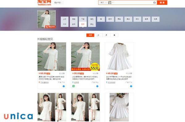185x122 pixels.
Task: Click the blue chat icon in ¥49.00 card
Action: click(131, 86)
